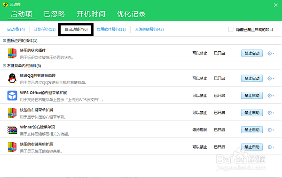Close the 启动项 window
This screenshot has height=178, width=282.
276,5
